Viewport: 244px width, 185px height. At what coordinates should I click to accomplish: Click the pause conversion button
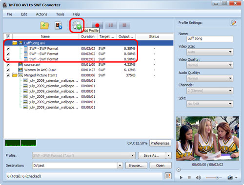coord(111,25)
